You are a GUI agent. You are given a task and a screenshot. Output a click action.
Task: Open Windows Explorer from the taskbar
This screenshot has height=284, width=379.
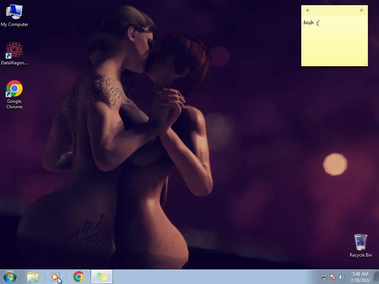tap(33, 277)
